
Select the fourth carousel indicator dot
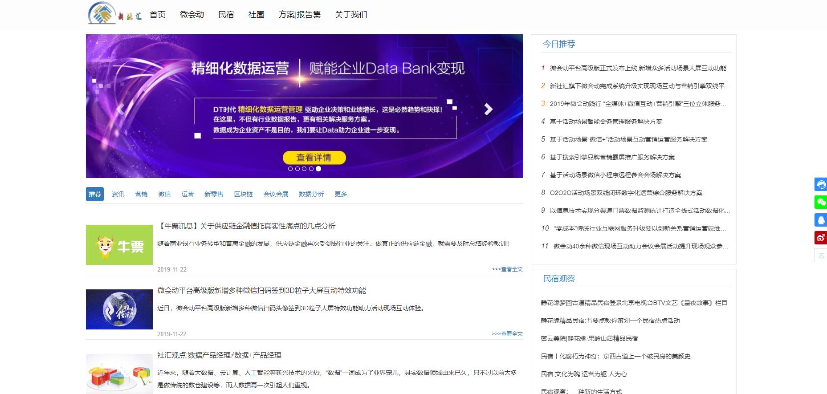pyautogui.click(x=311, y=169)
